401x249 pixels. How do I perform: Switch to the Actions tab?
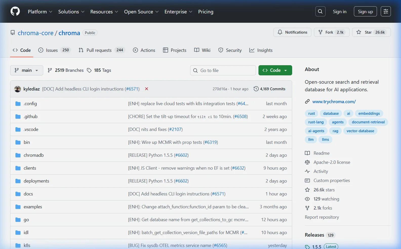tap(144, 50)
